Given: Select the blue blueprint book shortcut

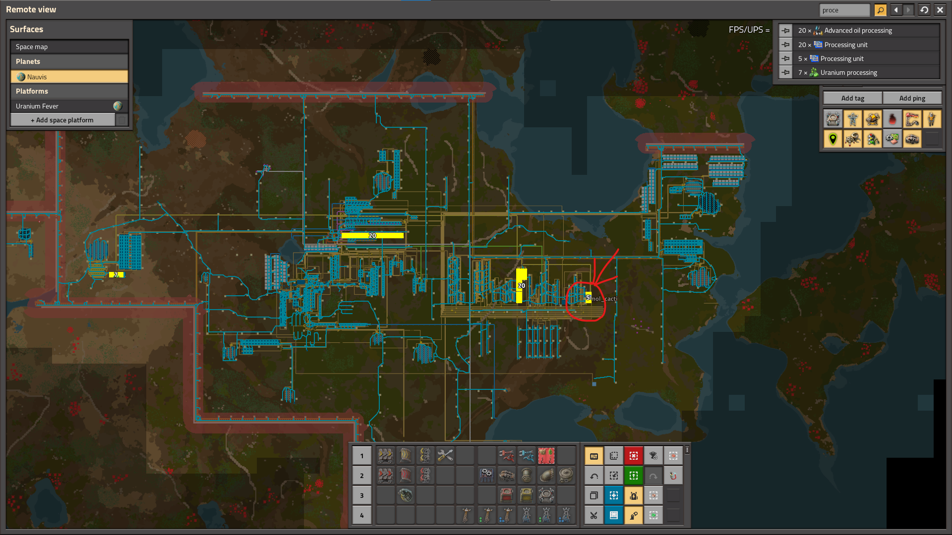Looking at the screenshot, I should (x=614, y=515).
